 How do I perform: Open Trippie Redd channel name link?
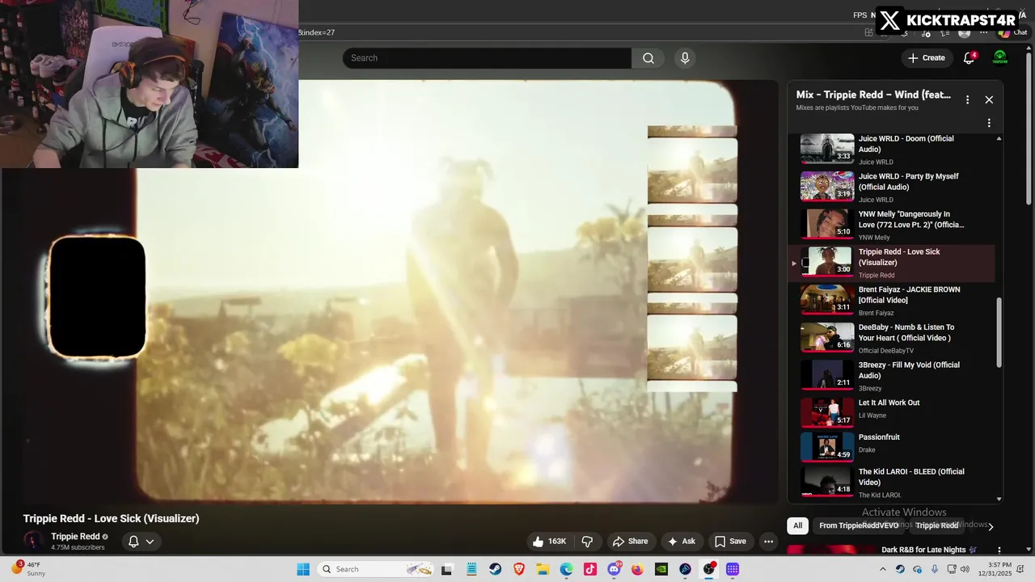click(x=75, y=537)
